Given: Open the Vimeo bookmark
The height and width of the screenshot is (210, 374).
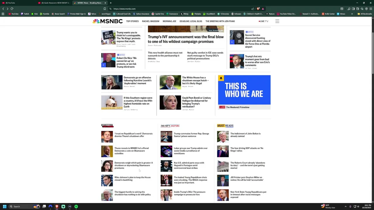Looking at the screenshot, I should pyautogui.click(x=341, y=14).
